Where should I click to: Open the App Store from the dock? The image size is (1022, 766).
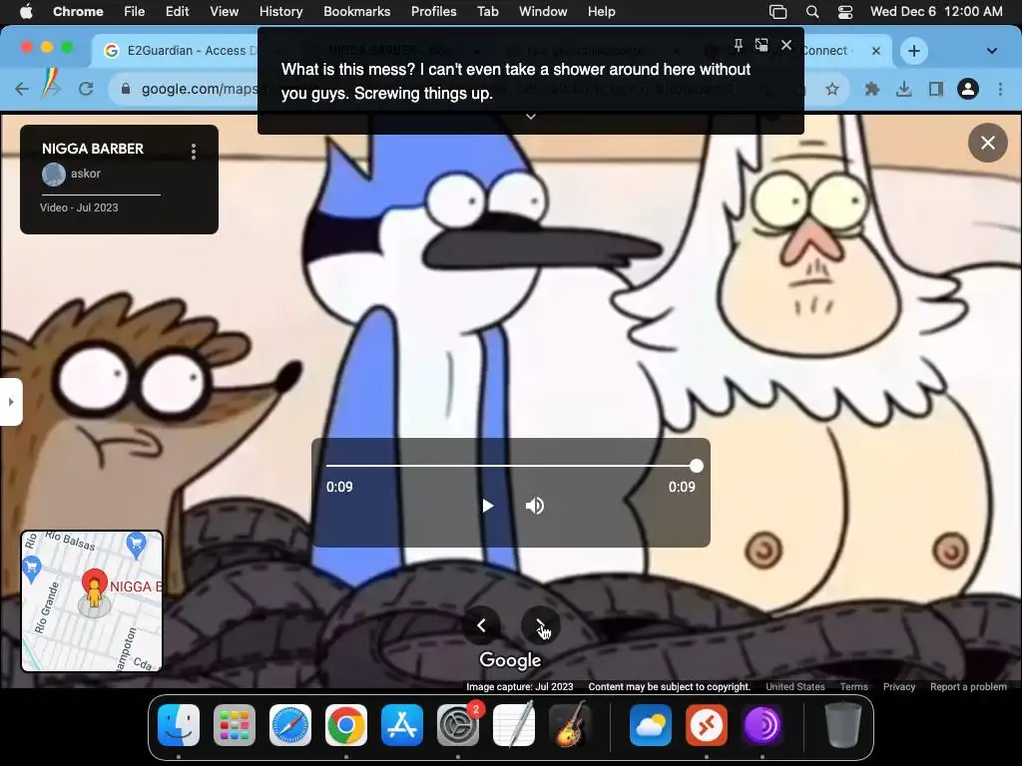[x=402, y=725]
